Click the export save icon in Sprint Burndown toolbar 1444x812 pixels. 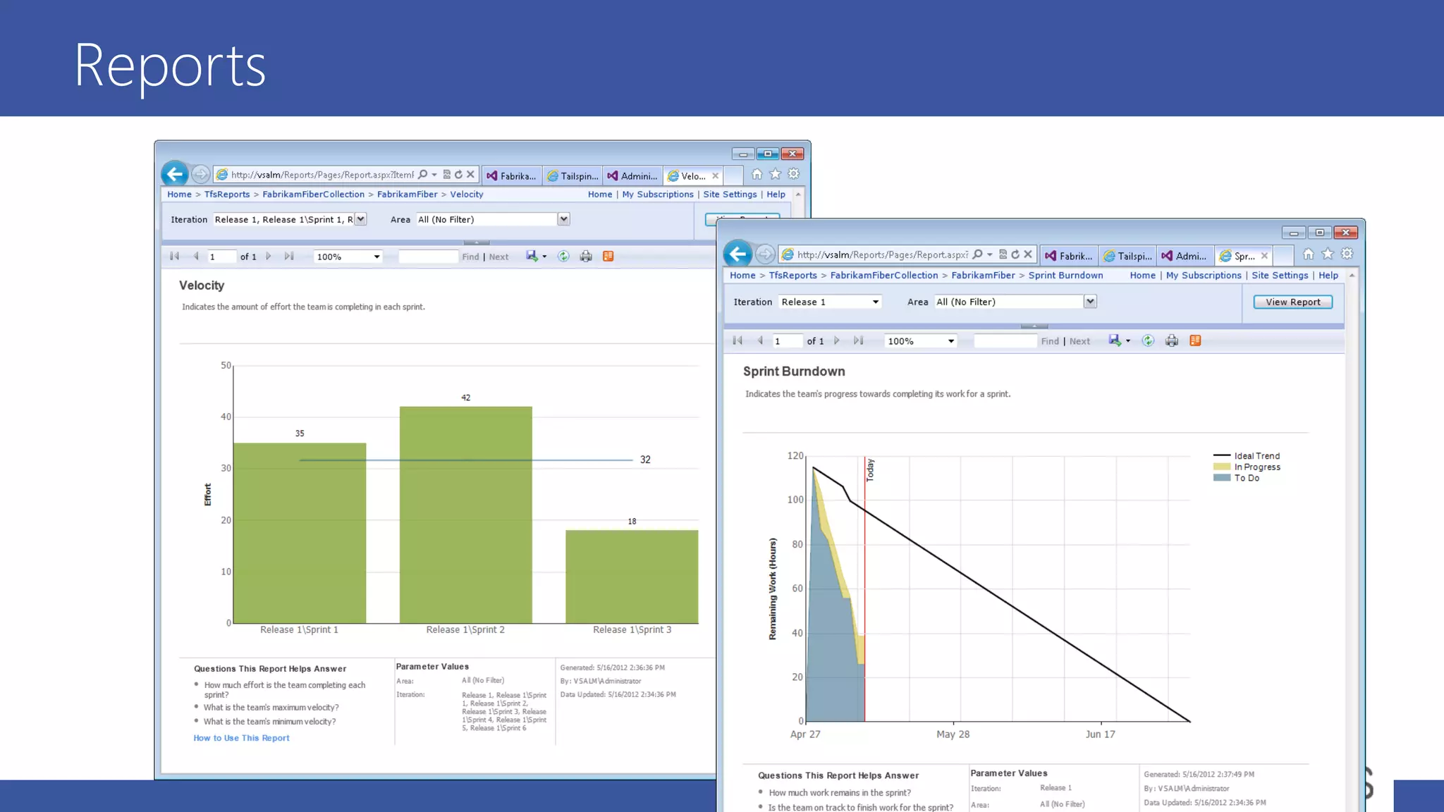[1114, 341]
